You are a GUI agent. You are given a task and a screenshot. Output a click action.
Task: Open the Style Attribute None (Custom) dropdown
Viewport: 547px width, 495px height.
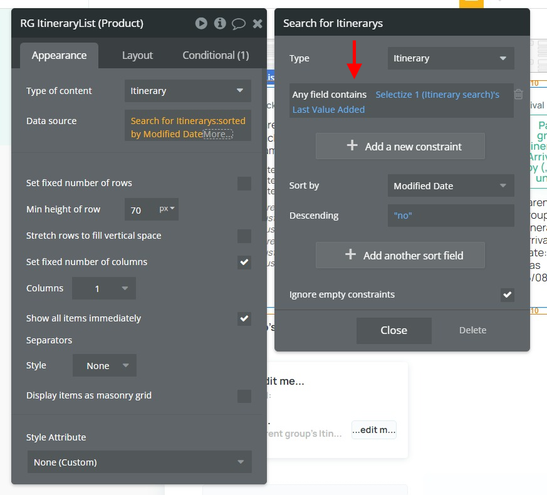[x=140, y=462]
